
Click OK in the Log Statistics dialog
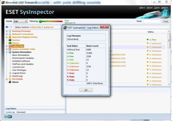(86, 90)
